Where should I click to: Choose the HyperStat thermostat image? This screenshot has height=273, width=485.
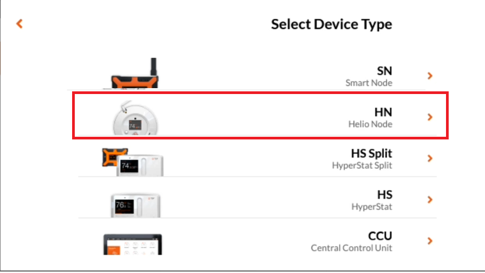[x=136, y=205]
